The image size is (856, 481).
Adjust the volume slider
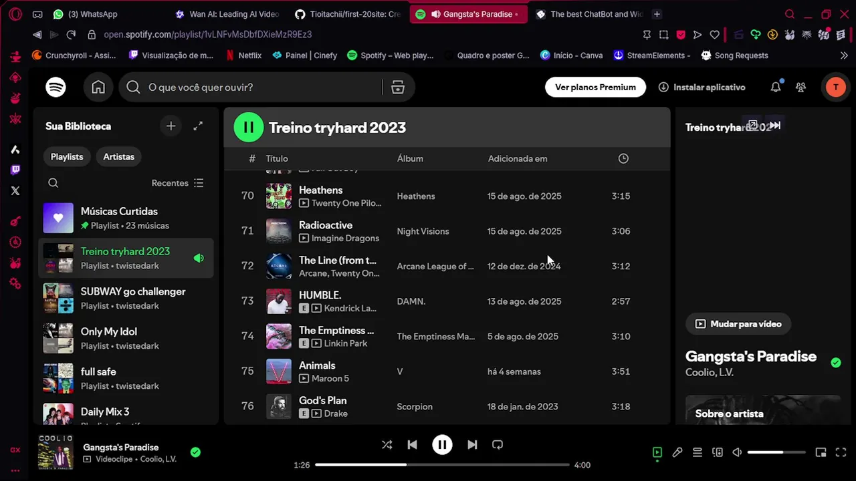pos(776,452)
